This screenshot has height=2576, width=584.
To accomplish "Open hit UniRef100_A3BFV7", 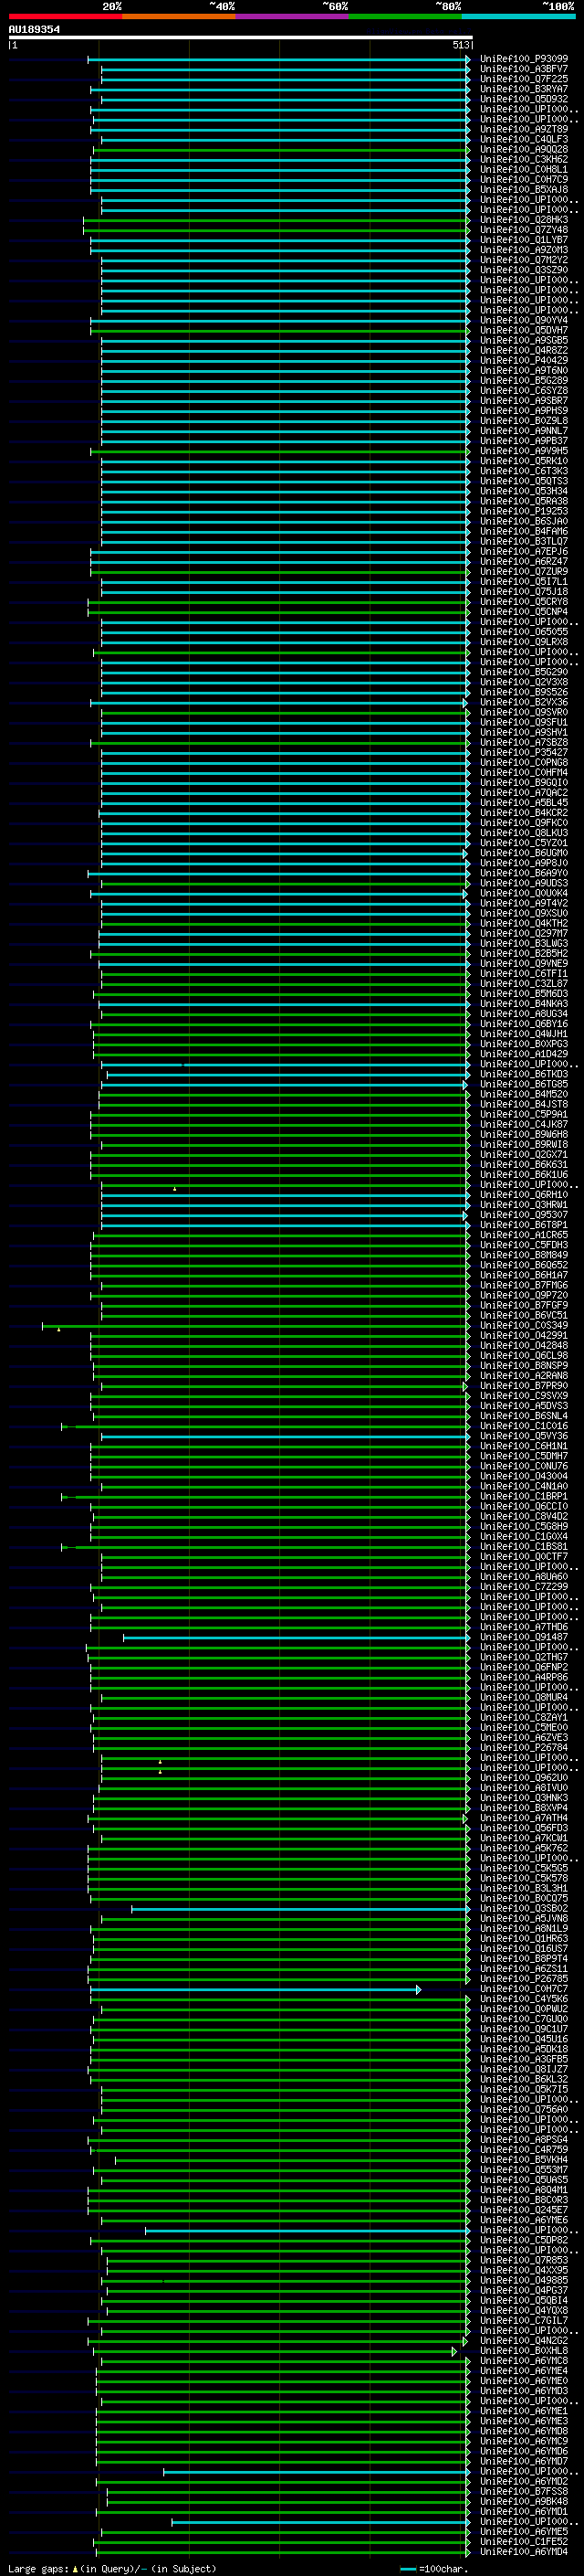I will (x=524, y=69).
